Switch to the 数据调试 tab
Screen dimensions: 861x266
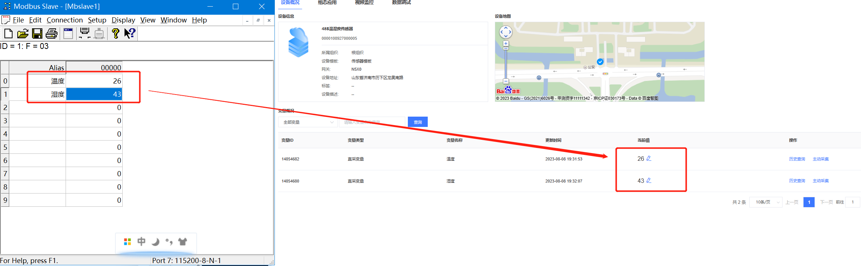[401, 3]
